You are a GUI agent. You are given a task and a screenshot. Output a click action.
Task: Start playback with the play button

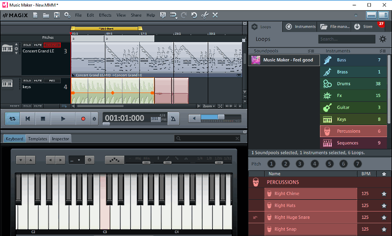pyautogui.click(x=63, y=119)
